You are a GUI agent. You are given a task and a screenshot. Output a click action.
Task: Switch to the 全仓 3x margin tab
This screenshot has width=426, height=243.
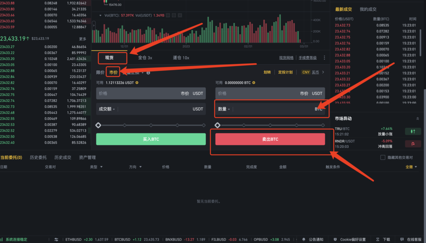coord(145,58)
